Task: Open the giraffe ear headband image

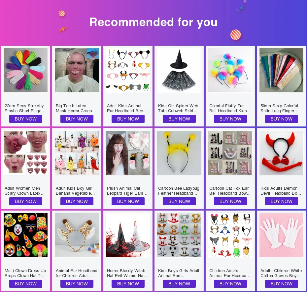Action: [x=77, y=235]
